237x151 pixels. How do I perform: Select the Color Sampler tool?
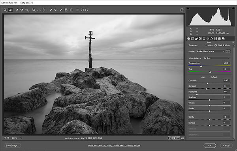click(22, 10)
